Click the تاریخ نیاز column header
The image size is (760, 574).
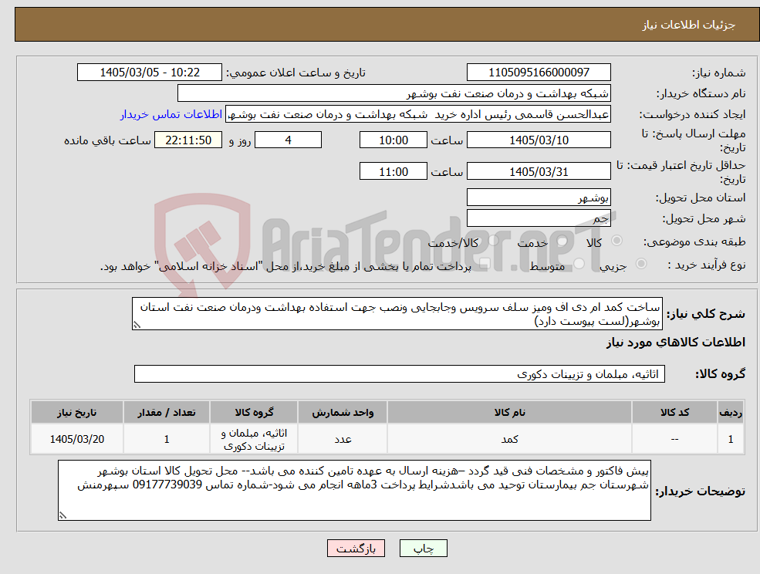click(77, 412)
